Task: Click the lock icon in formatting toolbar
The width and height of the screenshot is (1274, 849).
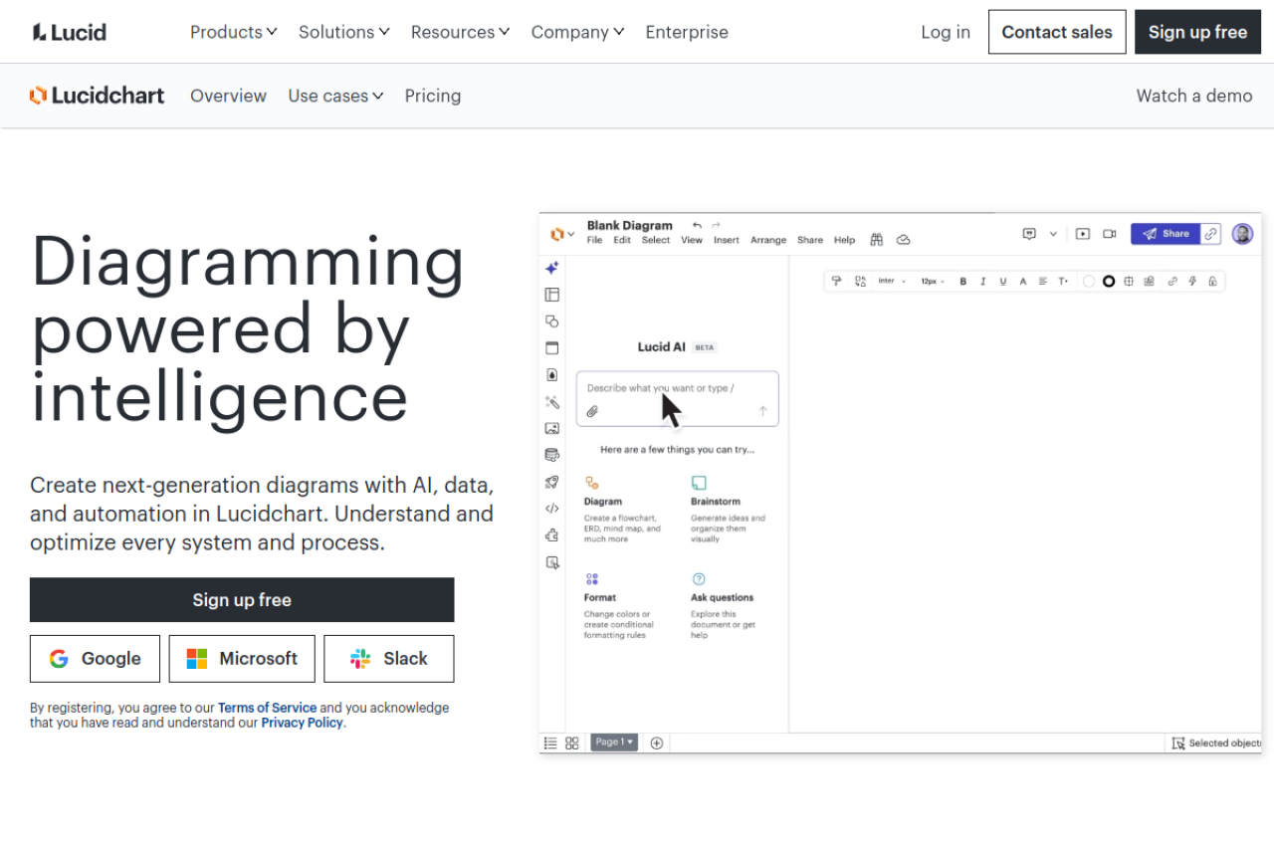Action: (1212, 282)
